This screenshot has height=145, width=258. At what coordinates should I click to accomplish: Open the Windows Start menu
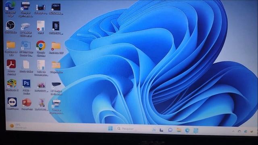pyautogui.click(x=110, y=128)
